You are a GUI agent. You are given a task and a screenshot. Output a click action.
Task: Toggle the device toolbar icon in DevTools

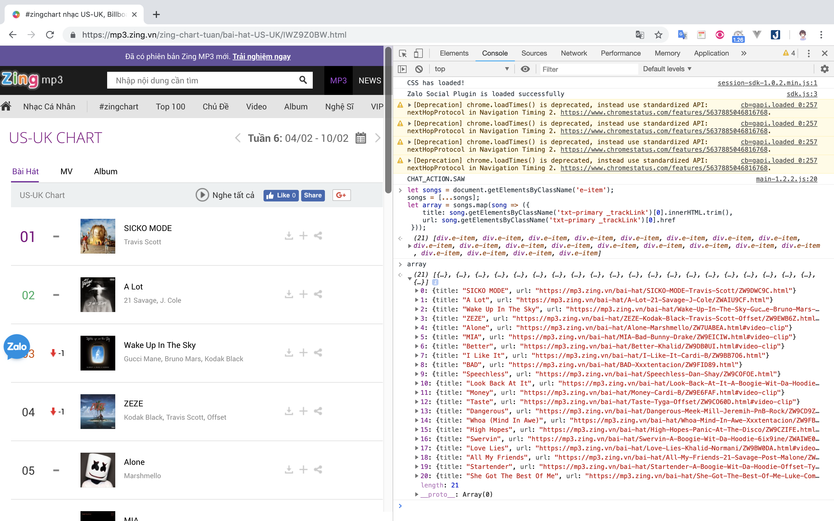click(x=418, y=54)
